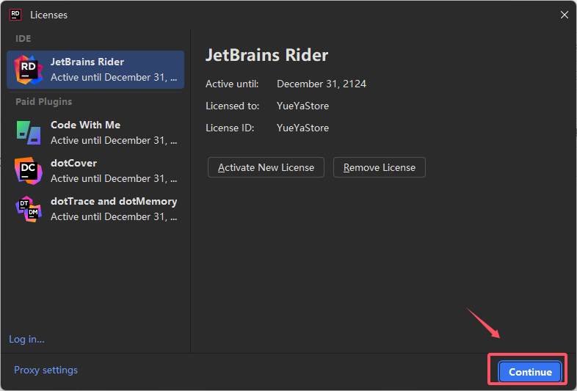Click the dotTrace and dotMemory icon
Viewport: 577px width, 391px height.
(x=29, y=209)
